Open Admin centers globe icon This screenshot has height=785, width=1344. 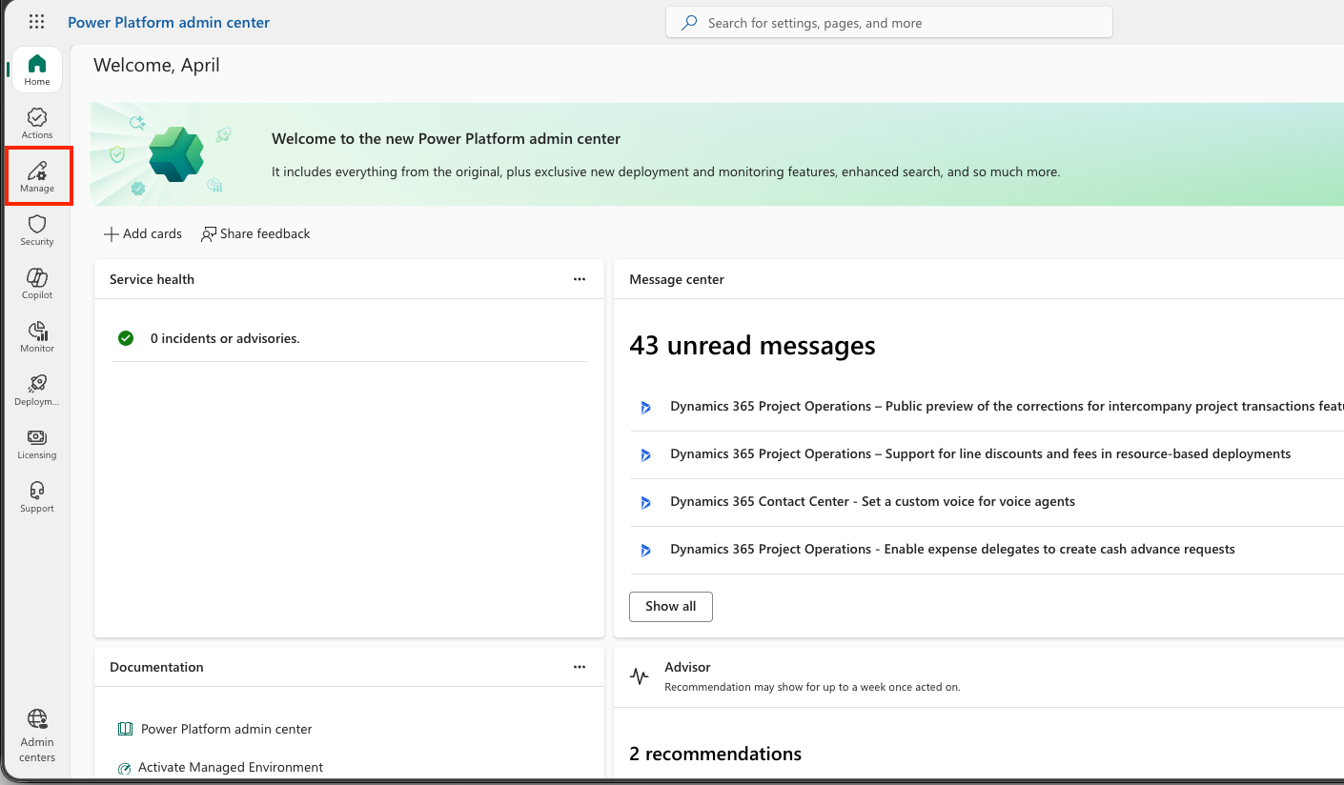[37, 735]
